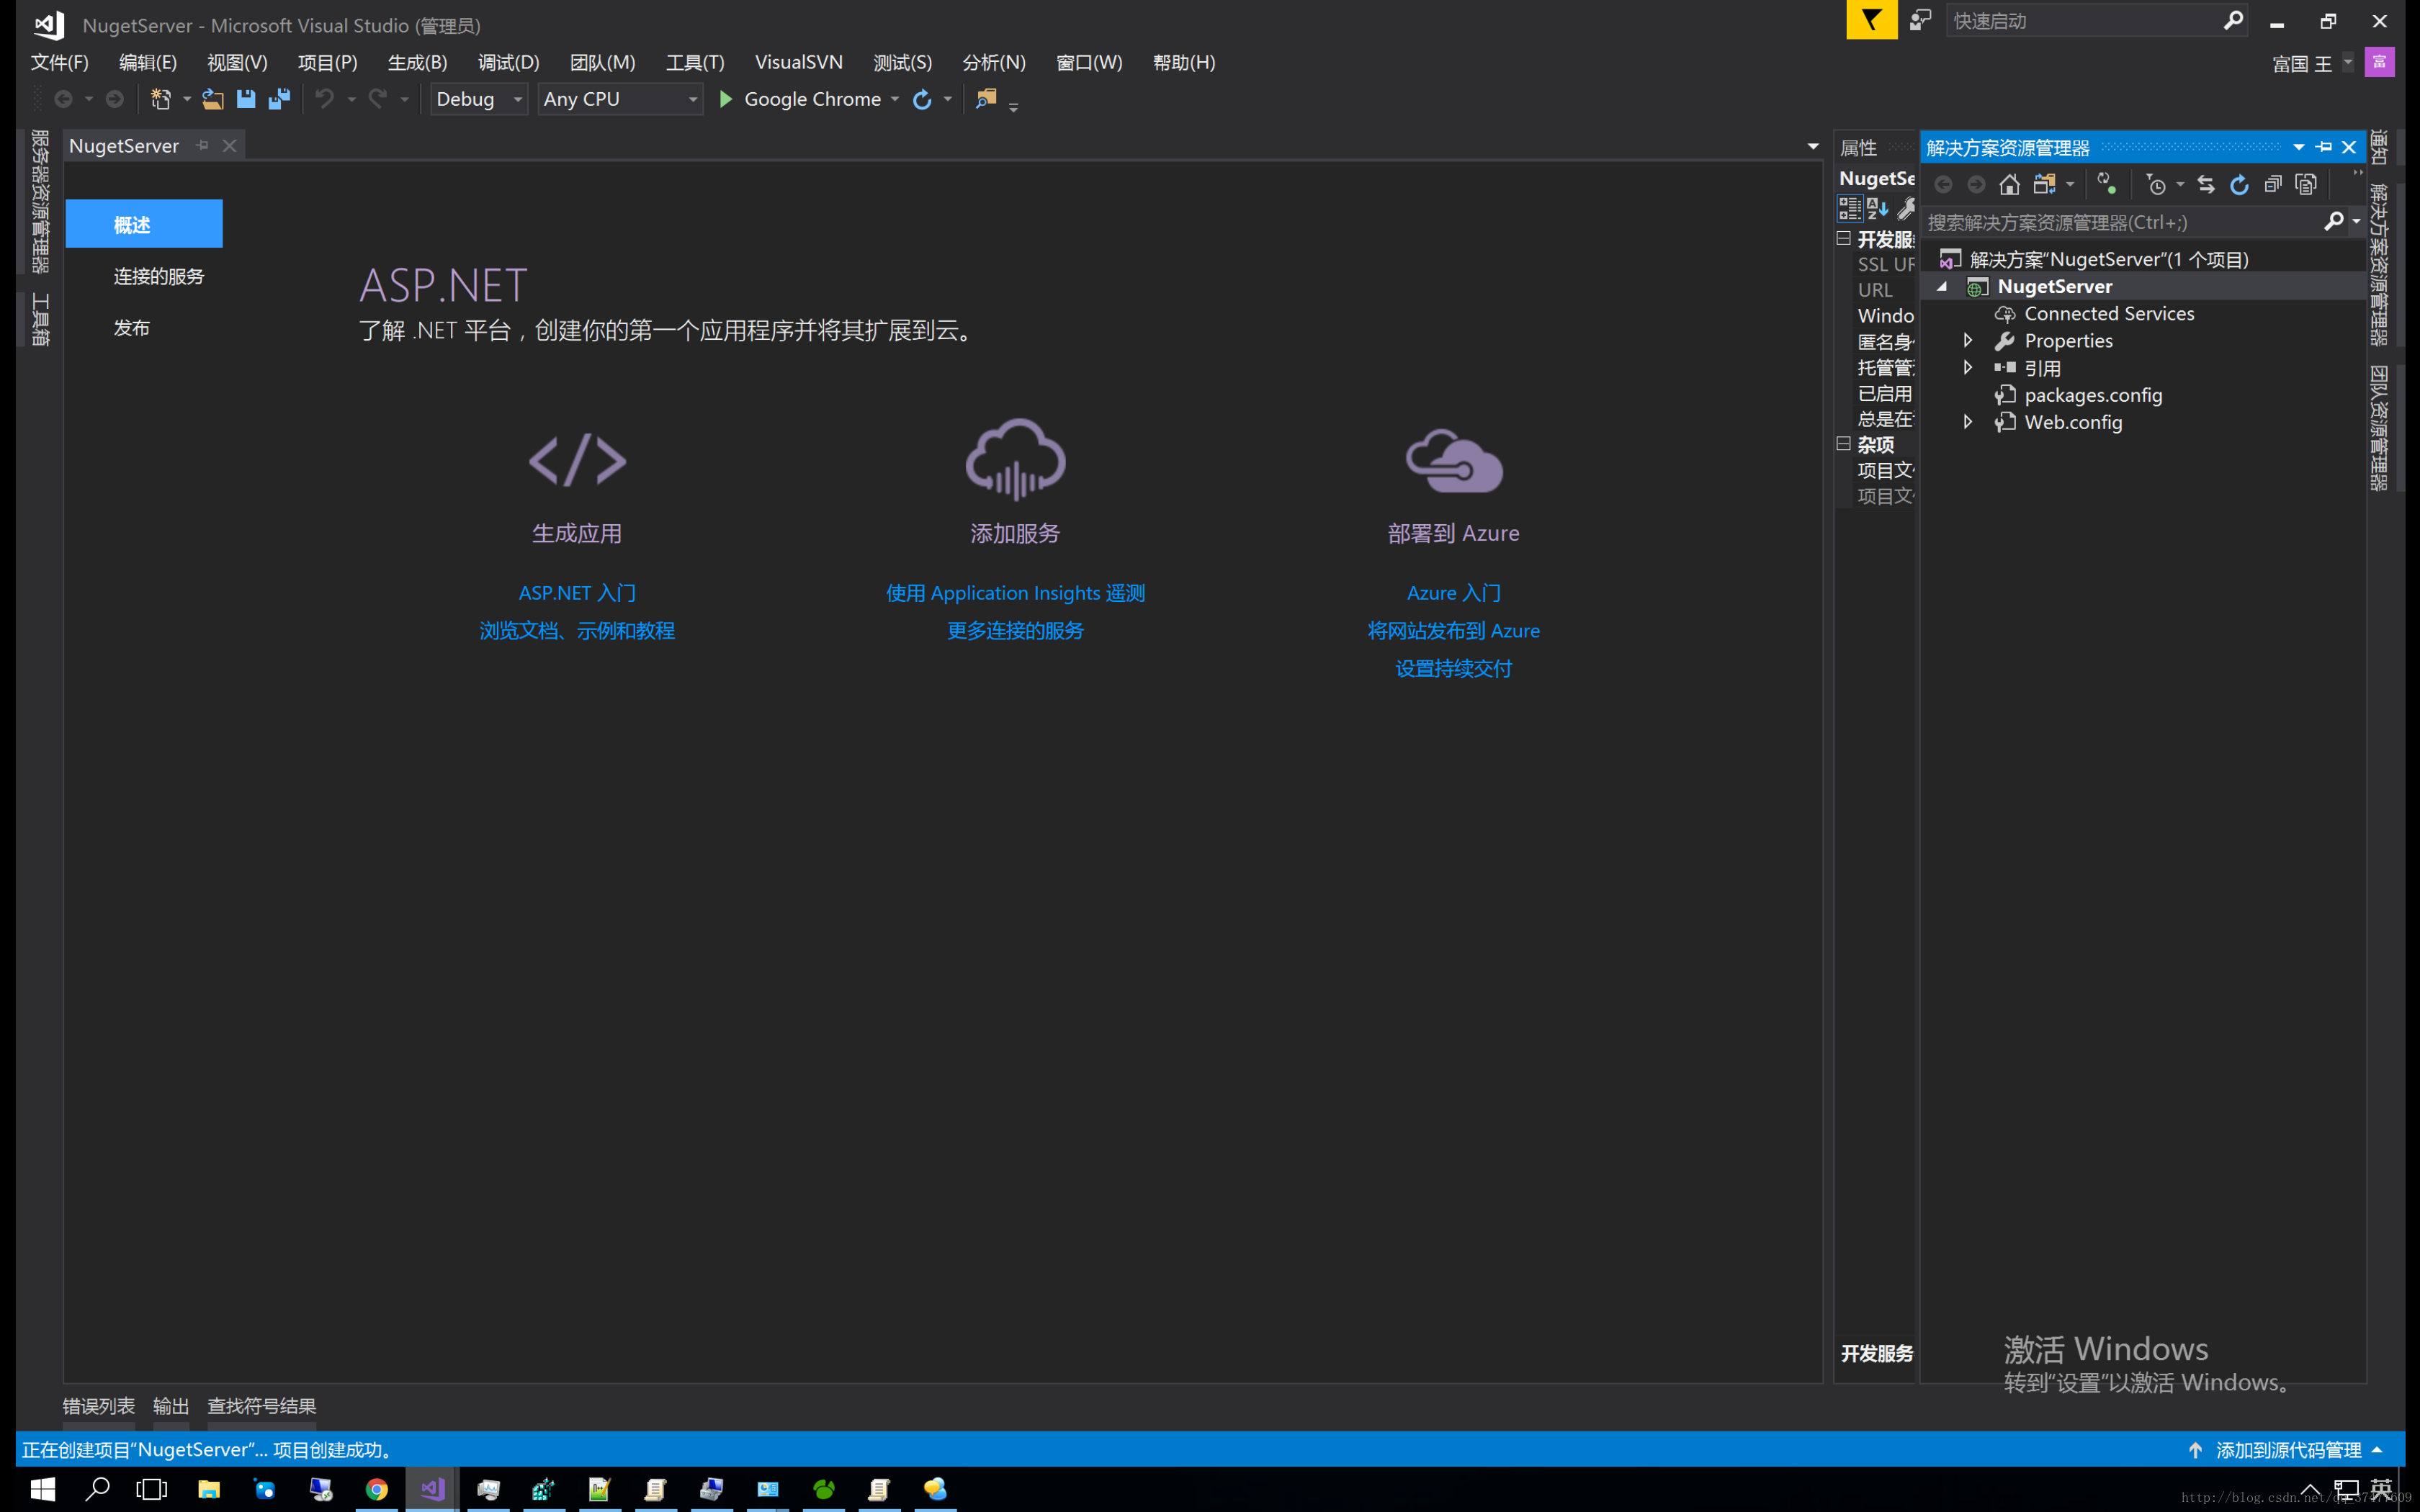Screen dimensions: 2420x1512
Task: Click the 添加服务 cloud icon
Action: 1015,459
